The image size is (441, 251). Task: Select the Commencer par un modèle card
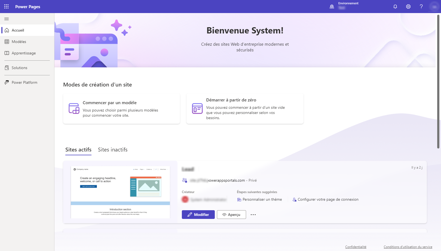click(121, 109)
